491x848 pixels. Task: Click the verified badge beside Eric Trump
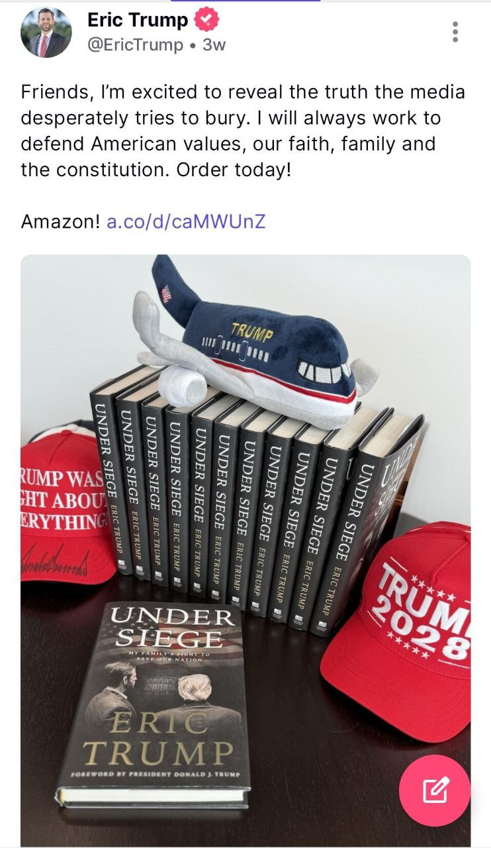coord(206,21)
